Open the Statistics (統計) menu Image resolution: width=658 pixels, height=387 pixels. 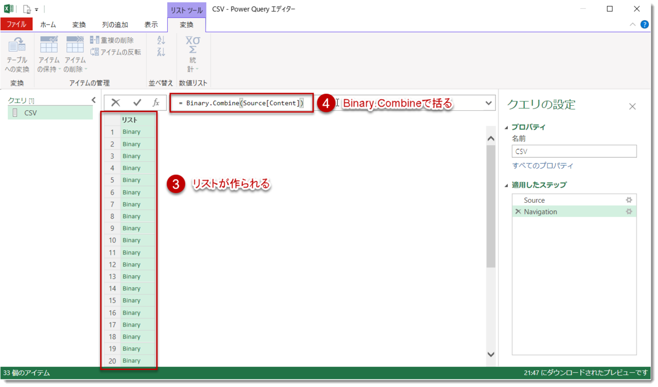[192, 54]
